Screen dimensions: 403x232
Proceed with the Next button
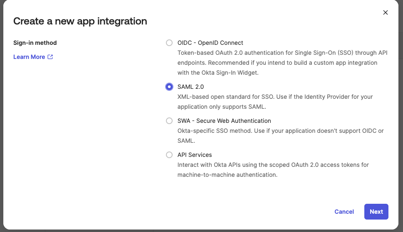point(376,212)
